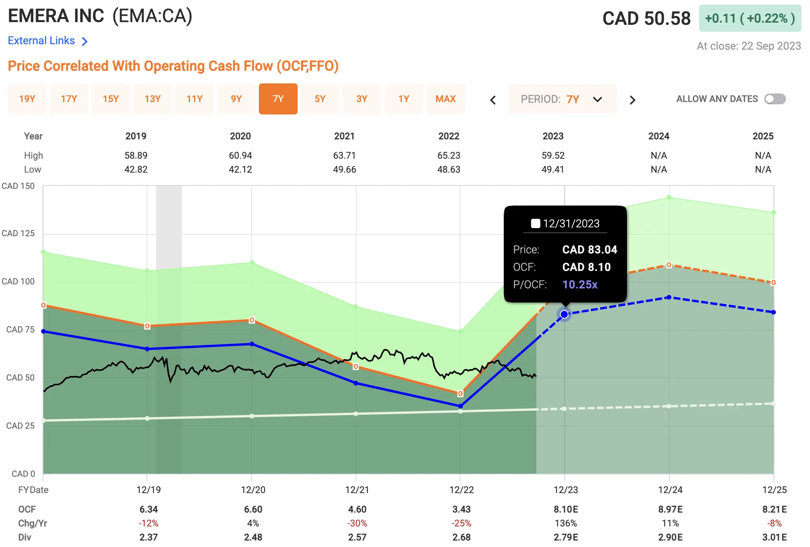
Task: Select the 17Y period tab
Action: click(x=69, y=99)
